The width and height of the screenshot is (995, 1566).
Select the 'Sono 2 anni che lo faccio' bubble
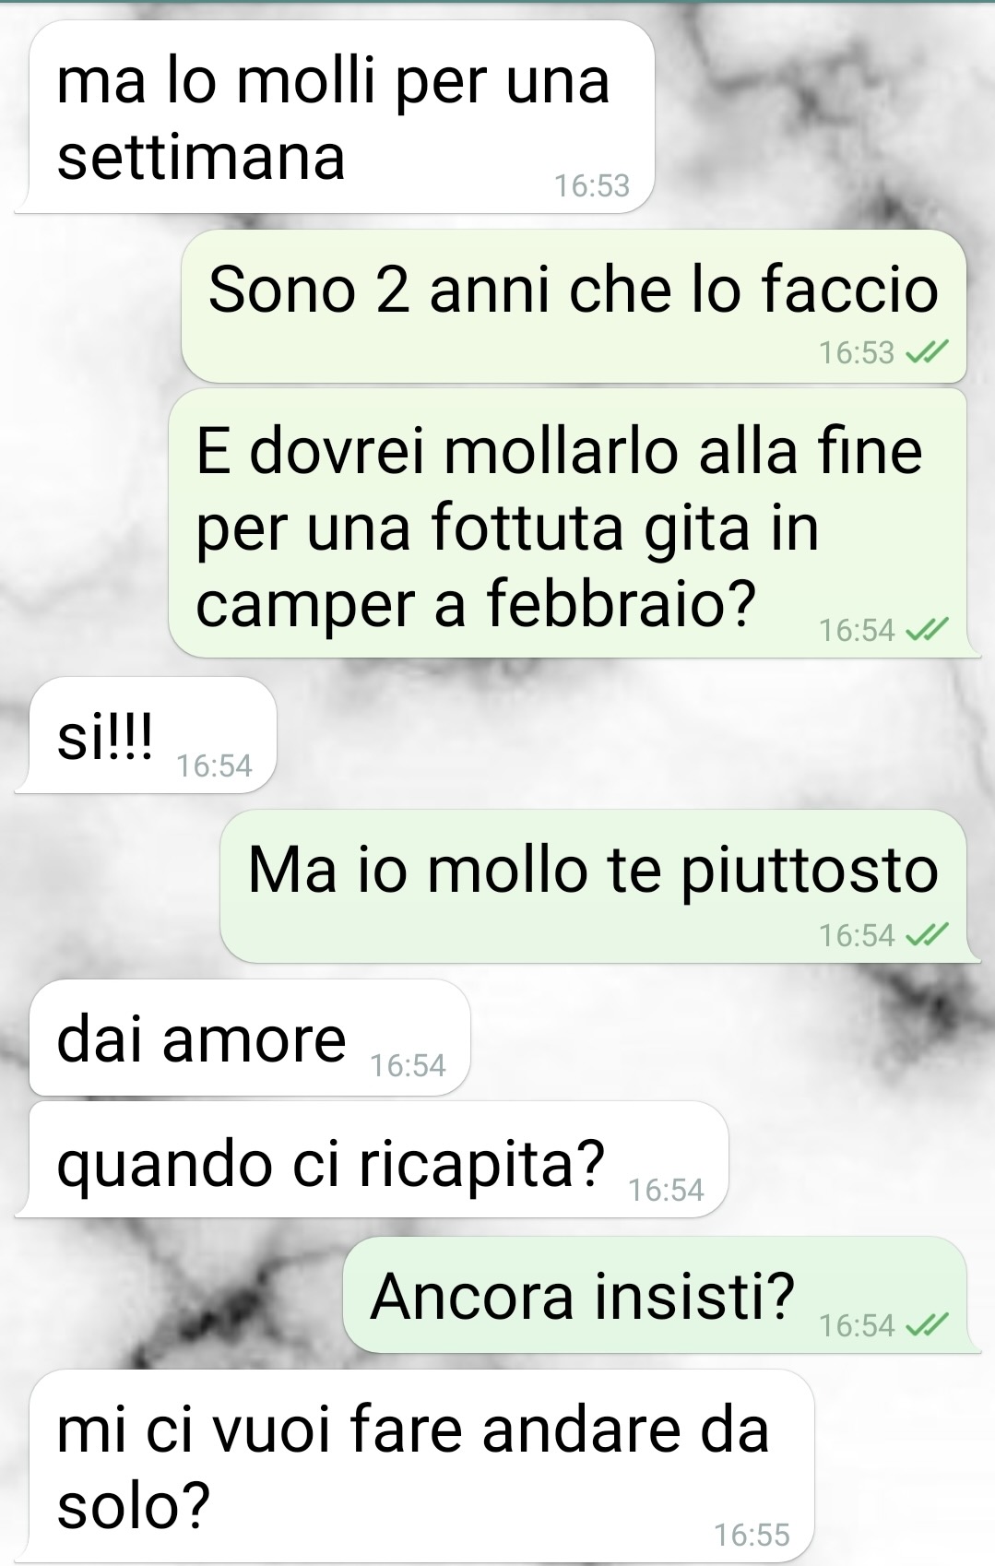(x=574, y=306)
